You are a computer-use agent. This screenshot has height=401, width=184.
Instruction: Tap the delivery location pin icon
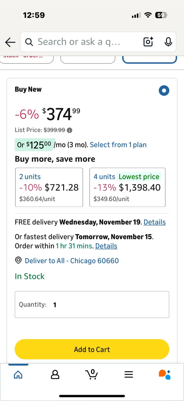[x=18, y=261]
